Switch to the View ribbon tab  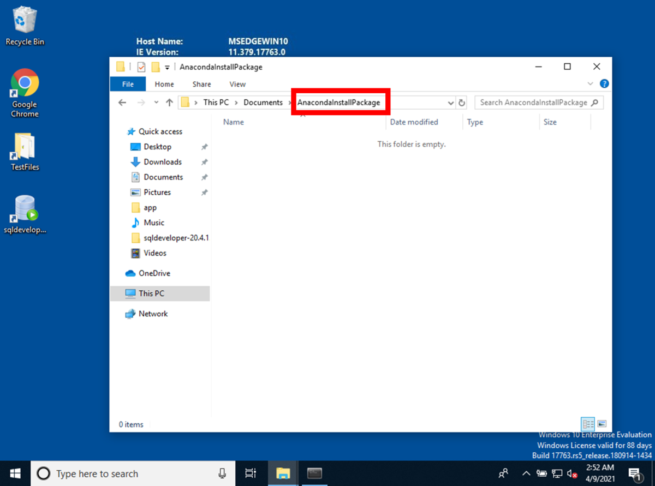237,84
